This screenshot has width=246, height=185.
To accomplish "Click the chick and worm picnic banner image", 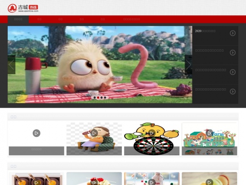I will click(100, 65).
